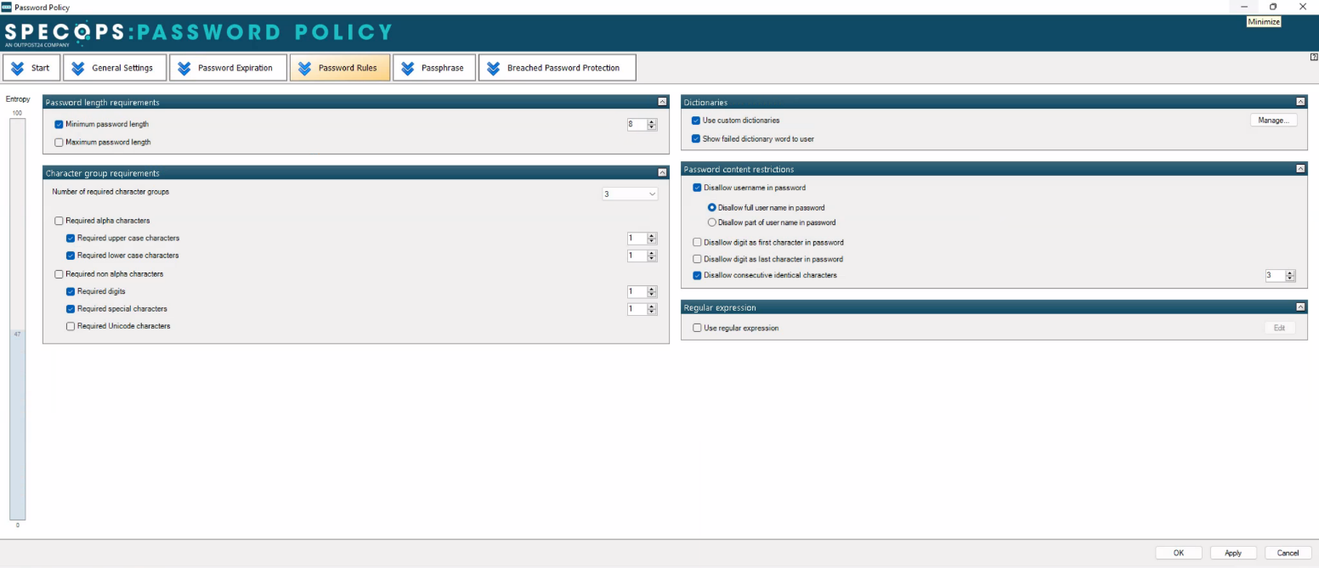Toggle Show failed dictionary word to user
This screenshot has width=1319, height=568.
(696, 138)
